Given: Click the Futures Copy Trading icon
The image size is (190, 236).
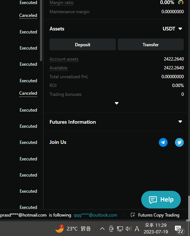Looking at the screenshot, I should pyautogui.click(x=133, y=215).
